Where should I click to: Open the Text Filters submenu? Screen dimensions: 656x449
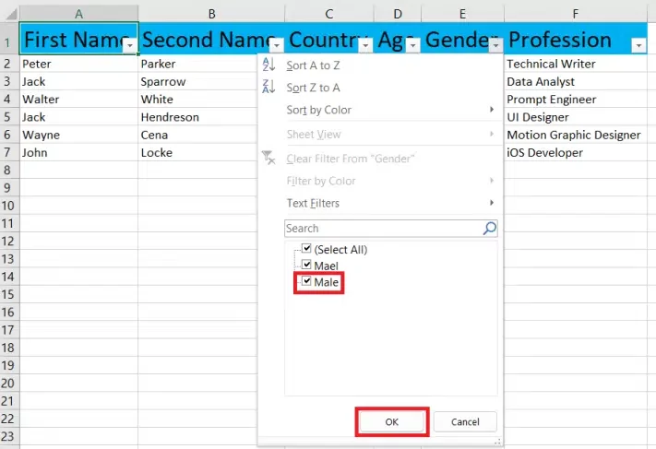tap(491, 203)
